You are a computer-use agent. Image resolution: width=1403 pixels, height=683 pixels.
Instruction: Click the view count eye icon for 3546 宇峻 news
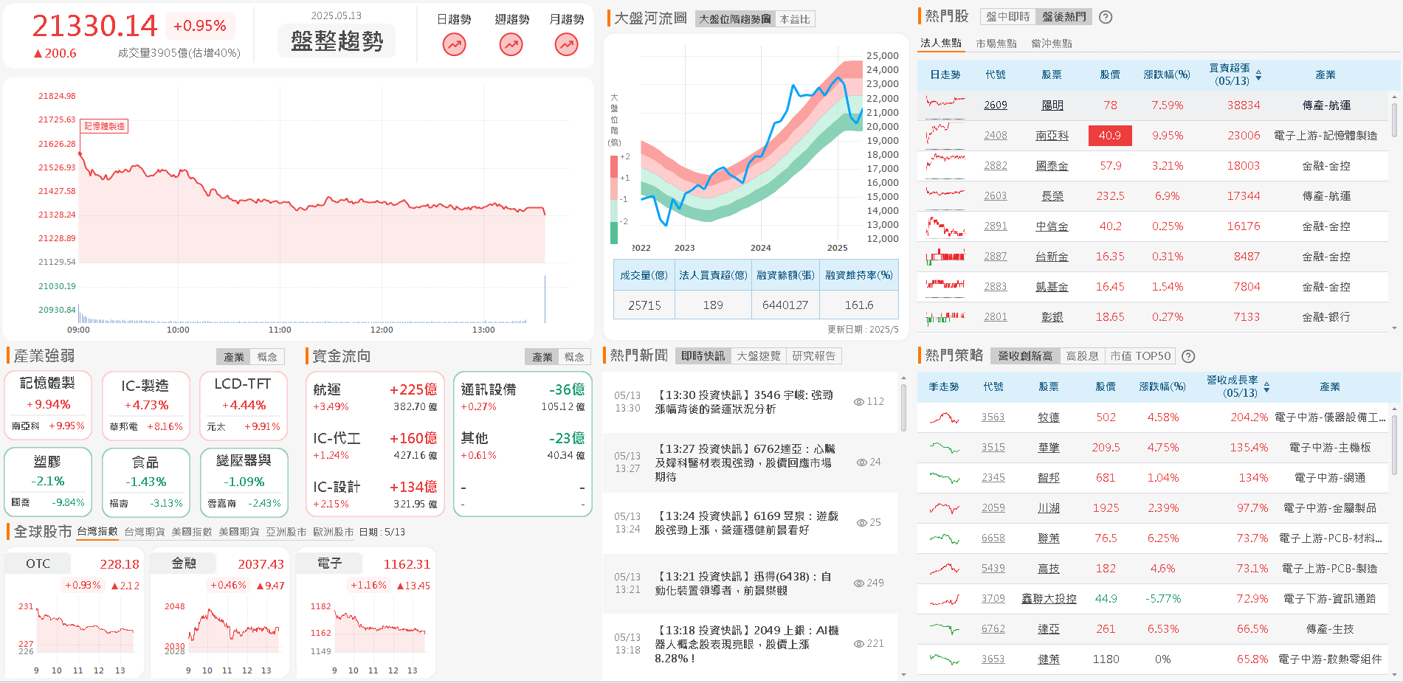click(x=858, y=402)
